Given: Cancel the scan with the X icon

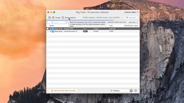Looking at the screenshot, I should [49, 17].
